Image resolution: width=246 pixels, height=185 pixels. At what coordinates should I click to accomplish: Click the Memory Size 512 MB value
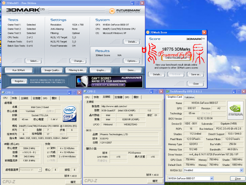193,149
